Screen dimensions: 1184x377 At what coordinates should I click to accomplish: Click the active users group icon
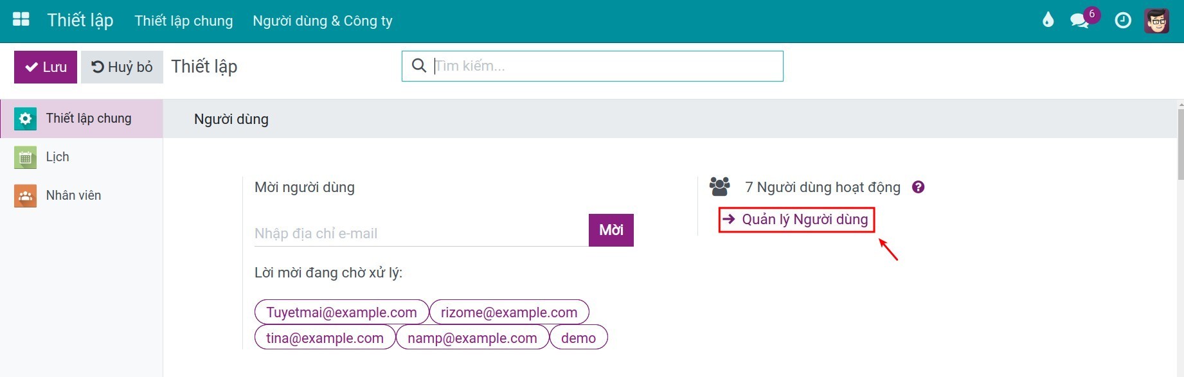pos(720,187)
